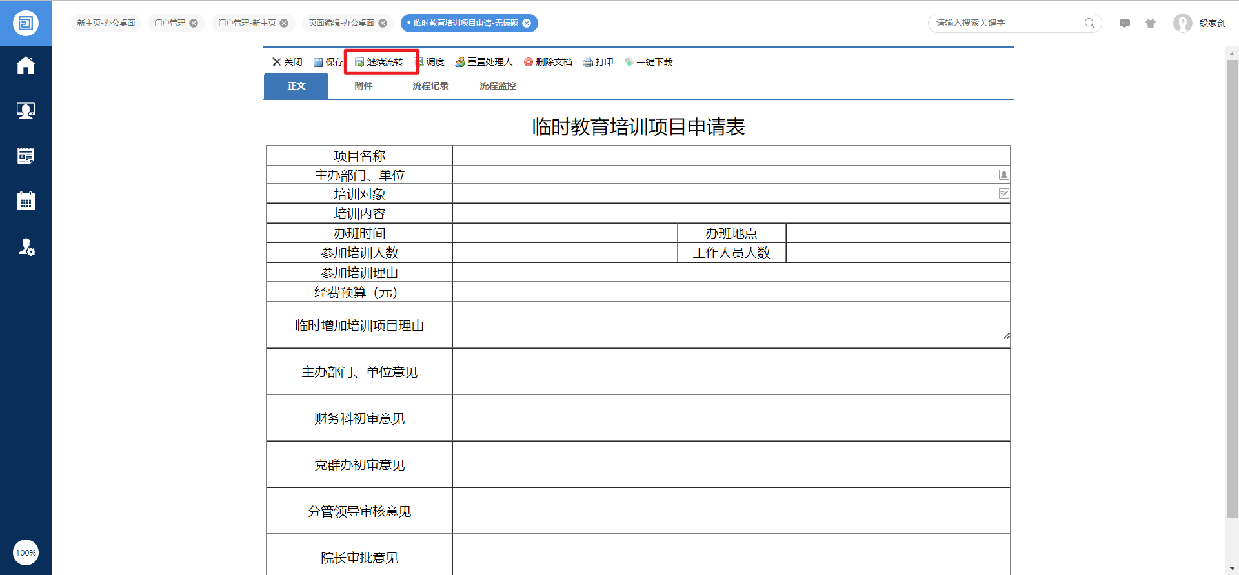
Task: Switch to 门户管理-新主页 tab
Action: [247, 23]
